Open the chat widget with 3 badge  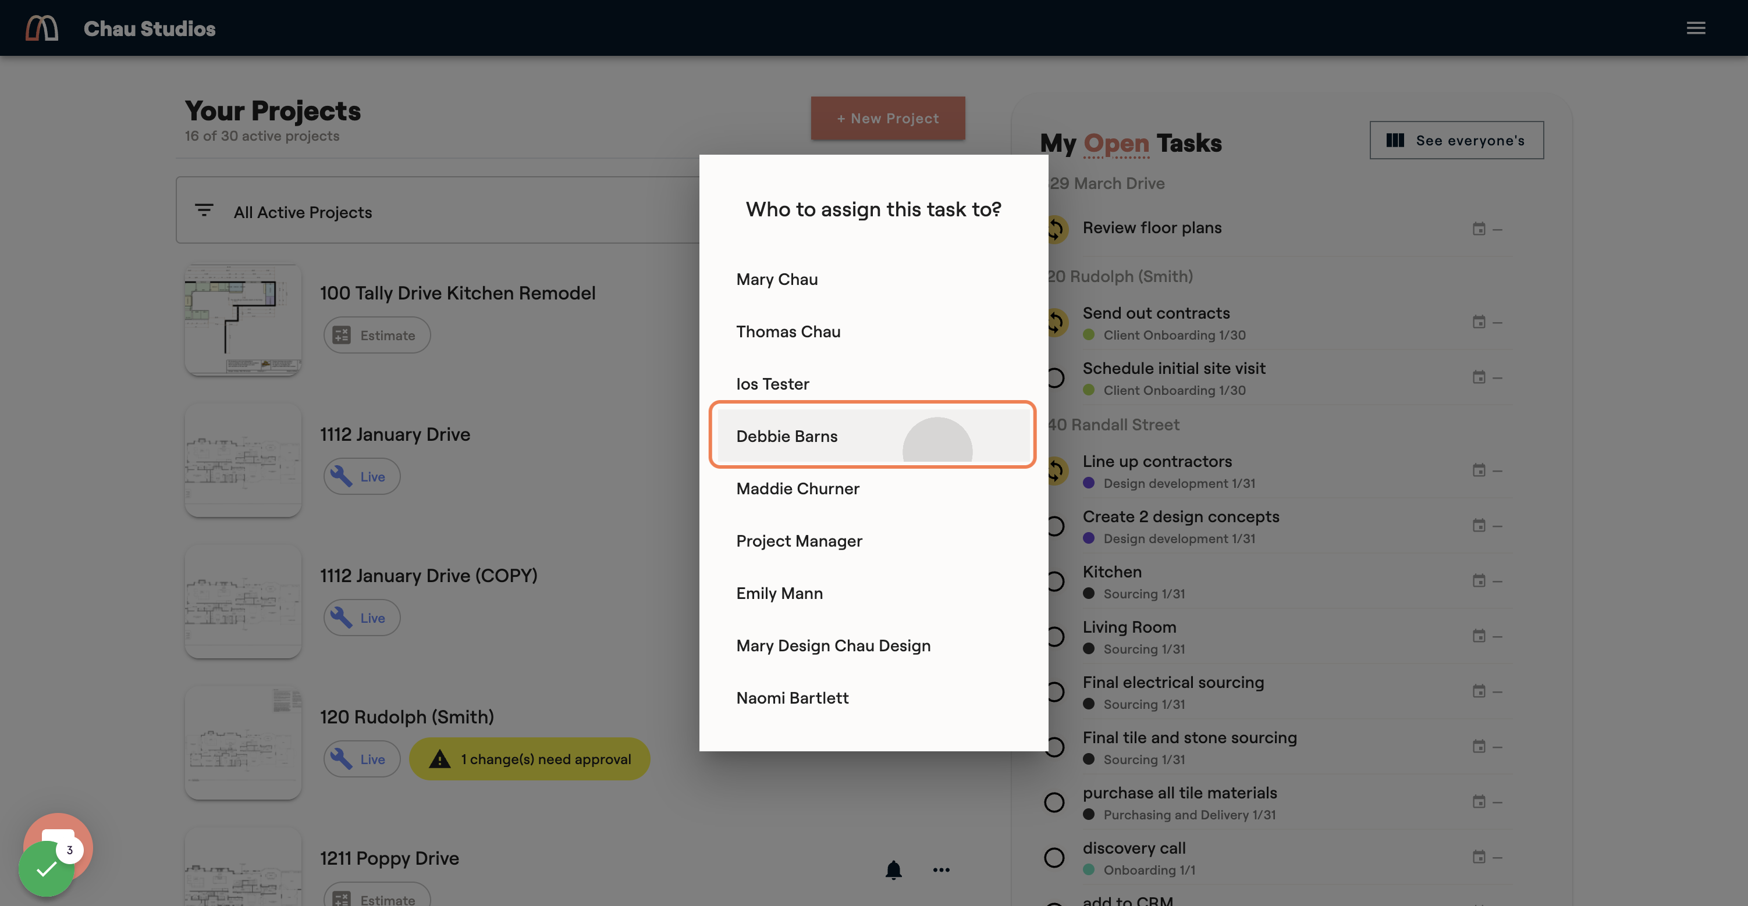58,846
